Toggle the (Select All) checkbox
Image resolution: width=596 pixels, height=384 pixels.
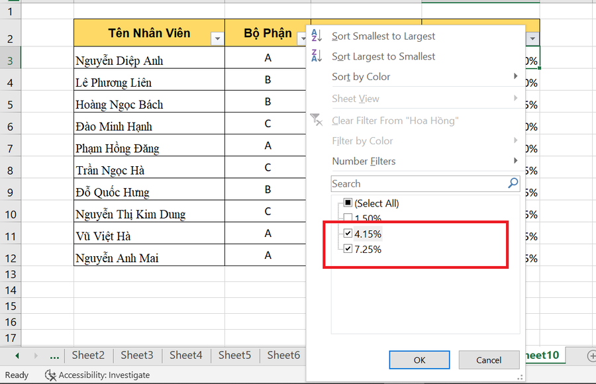coord(348,203)
